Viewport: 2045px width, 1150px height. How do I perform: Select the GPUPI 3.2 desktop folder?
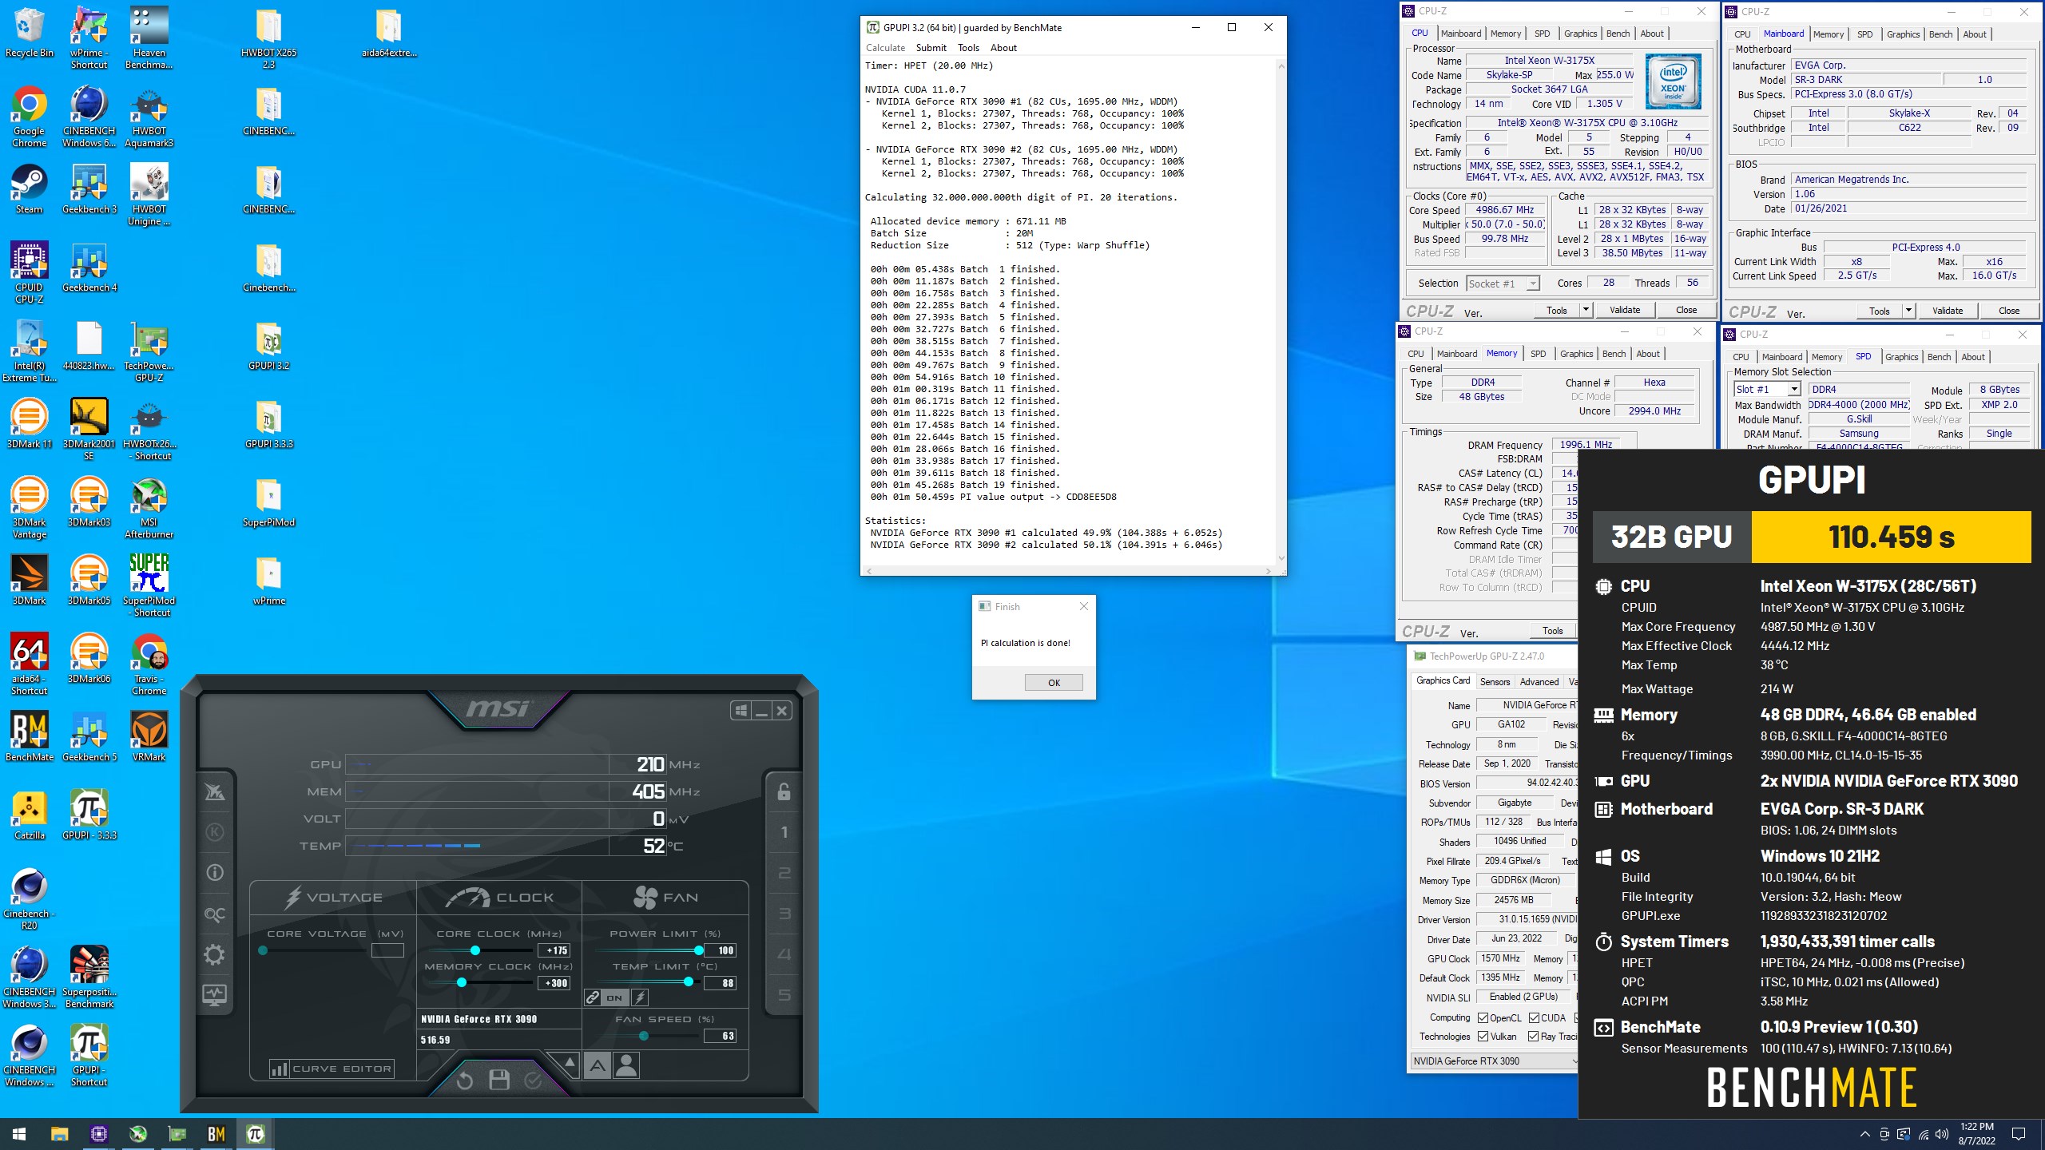[x=269, y=346]
